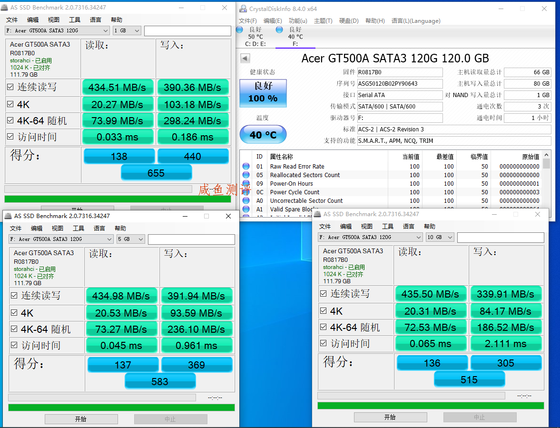Click the status orb for Power Cycle Count
This screenshot has height=428, width=560.
tap(246, 192)
